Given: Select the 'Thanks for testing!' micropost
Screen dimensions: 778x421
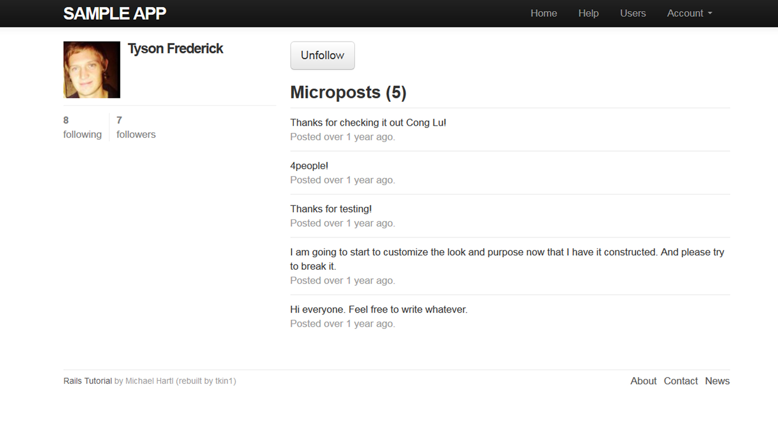Looking at the screenshot, I should click(x=331, y=209).
